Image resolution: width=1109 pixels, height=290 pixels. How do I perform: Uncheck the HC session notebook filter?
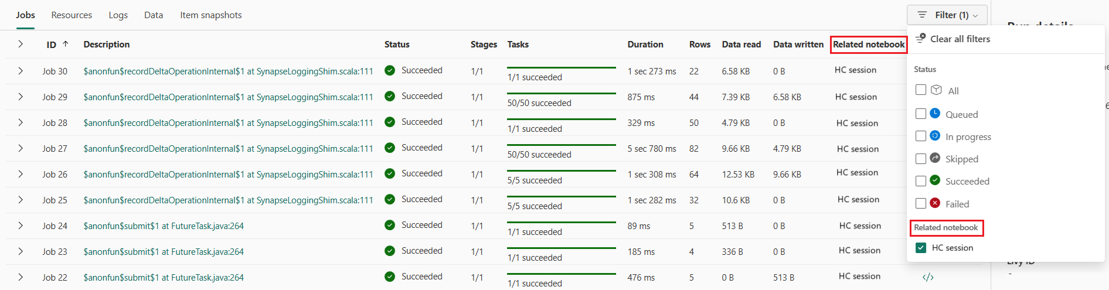click(921, 248)
